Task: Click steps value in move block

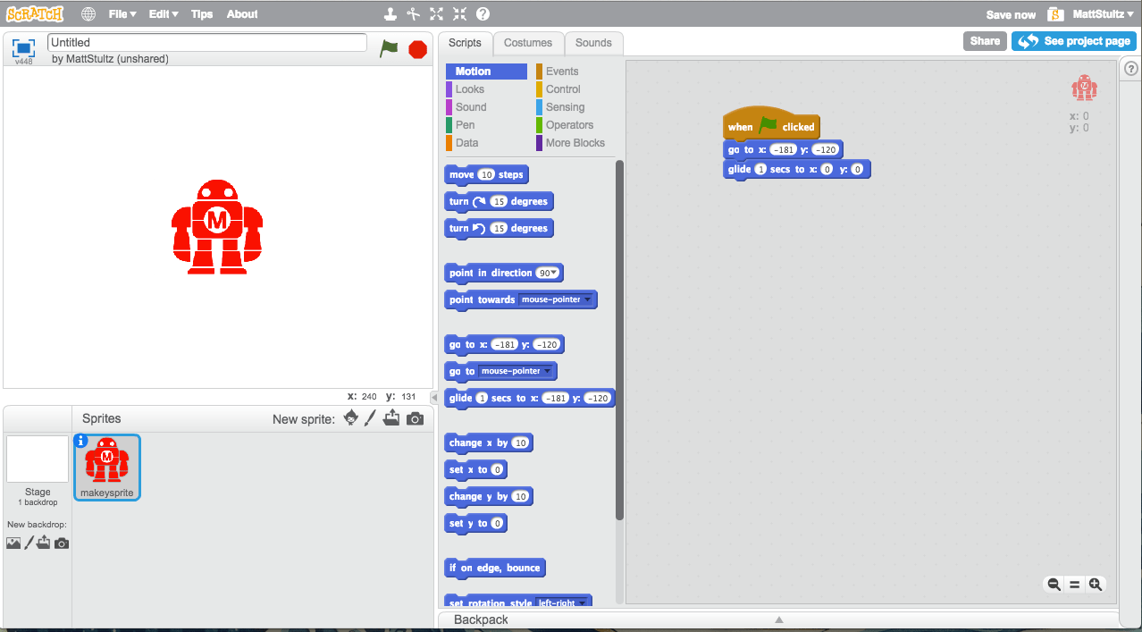Action: coord(486,174)
